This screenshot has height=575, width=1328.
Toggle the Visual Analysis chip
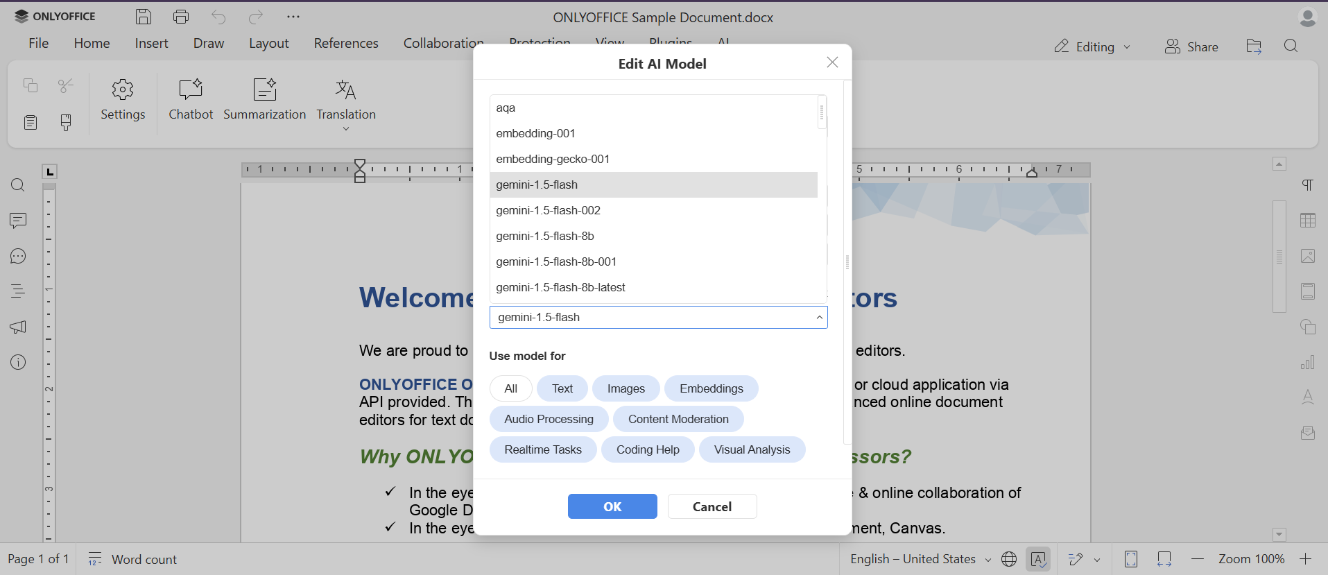pyautogui.click(x=752, y=449)
